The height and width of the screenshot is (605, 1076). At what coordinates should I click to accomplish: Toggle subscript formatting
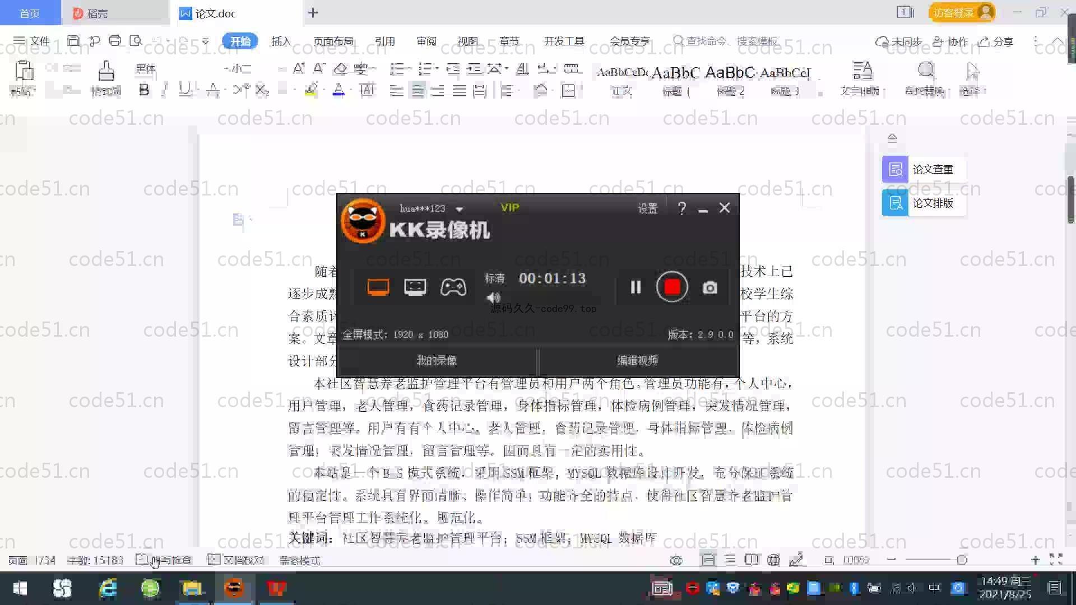[x=262, y=90]
